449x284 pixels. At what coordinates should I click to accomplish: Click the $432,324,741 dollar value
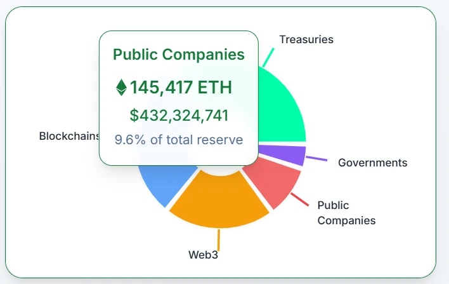pos(179,115)
